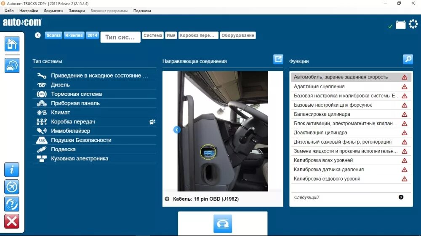This screenshot has width=421, height=236.
Task: Select function Балансировка цилиндра
Action: point(351,114)
